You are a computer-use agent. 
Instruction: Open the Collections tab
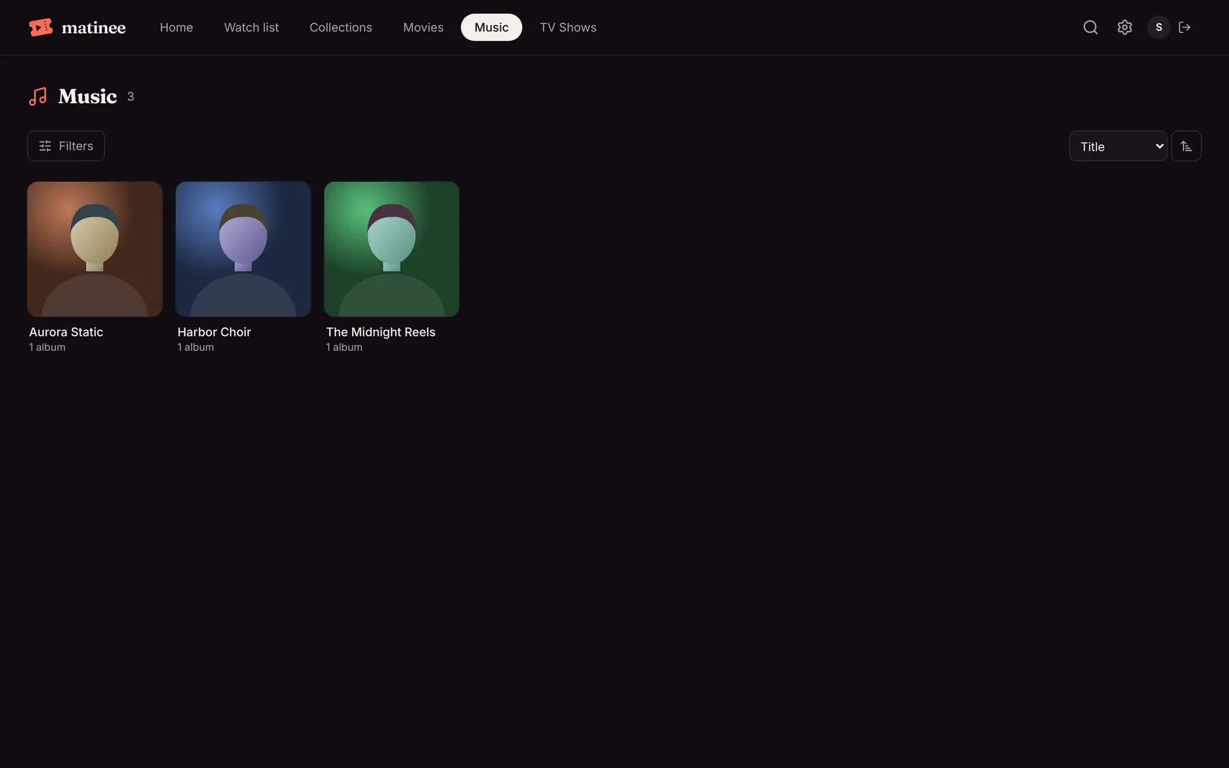point(341,28)
